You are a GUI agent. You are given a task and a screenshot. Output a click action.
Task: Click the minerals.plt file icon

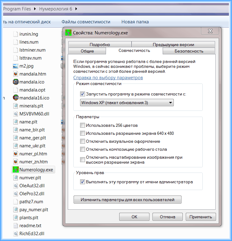pyautogui.click(x=16, y=106)
